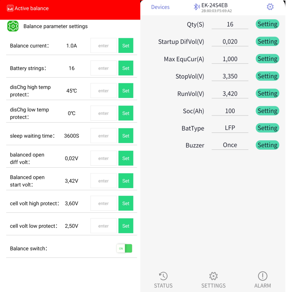The height and width of the screenshot is (292, 286).
Task: Select the Startup DifVol(V) value field
Action: 230,42
